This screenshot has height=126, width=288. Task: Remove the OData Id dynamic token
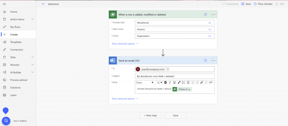pos(189,90)
